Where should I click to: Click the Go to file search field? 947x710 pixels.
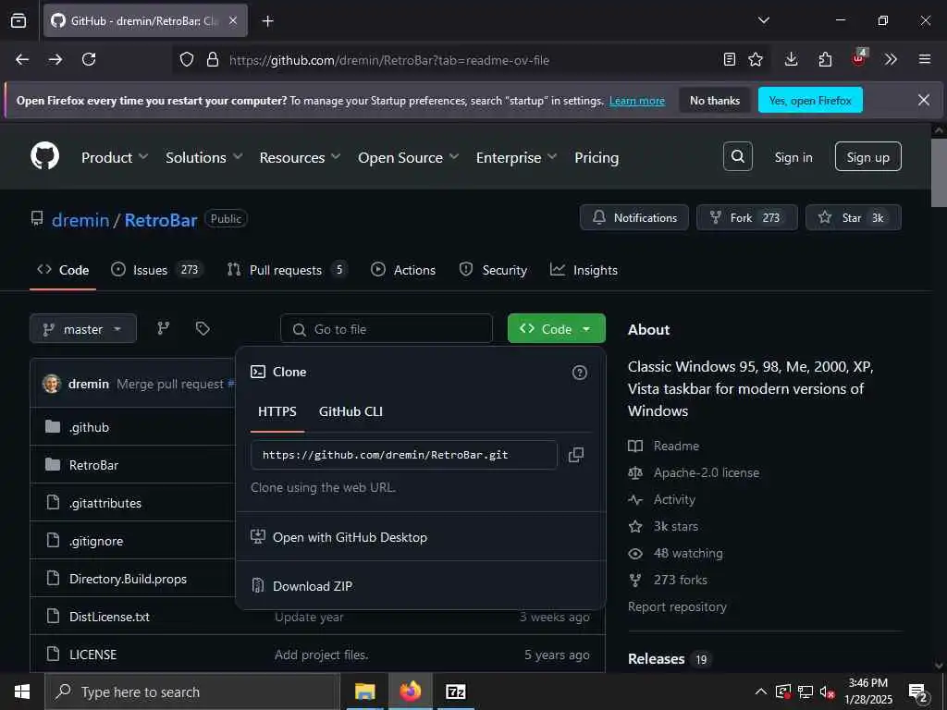click(x=387, y=329)
